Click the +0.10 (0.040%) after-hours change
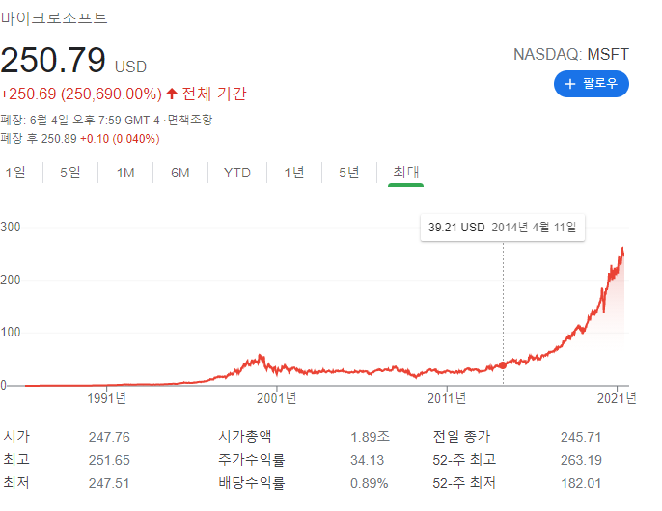The height and width of the screenshot is (511, 662). click(x=120, y=139)
